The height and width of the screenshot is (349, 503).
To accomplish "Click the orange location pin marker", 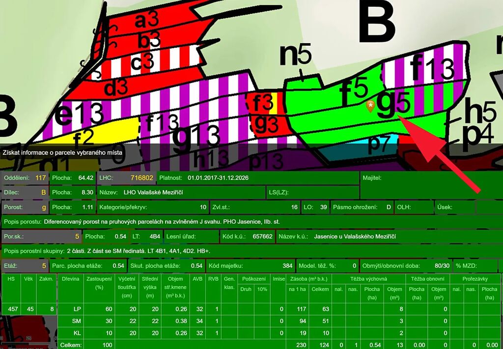I will [370, 106].
